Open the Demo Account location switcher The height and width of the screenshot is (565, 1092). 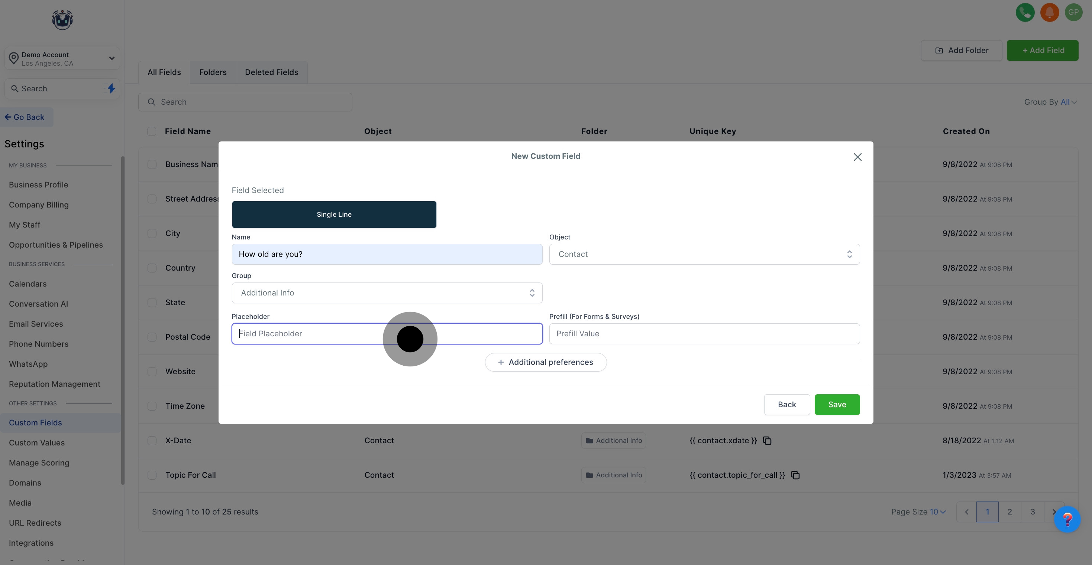pos(62,58)
